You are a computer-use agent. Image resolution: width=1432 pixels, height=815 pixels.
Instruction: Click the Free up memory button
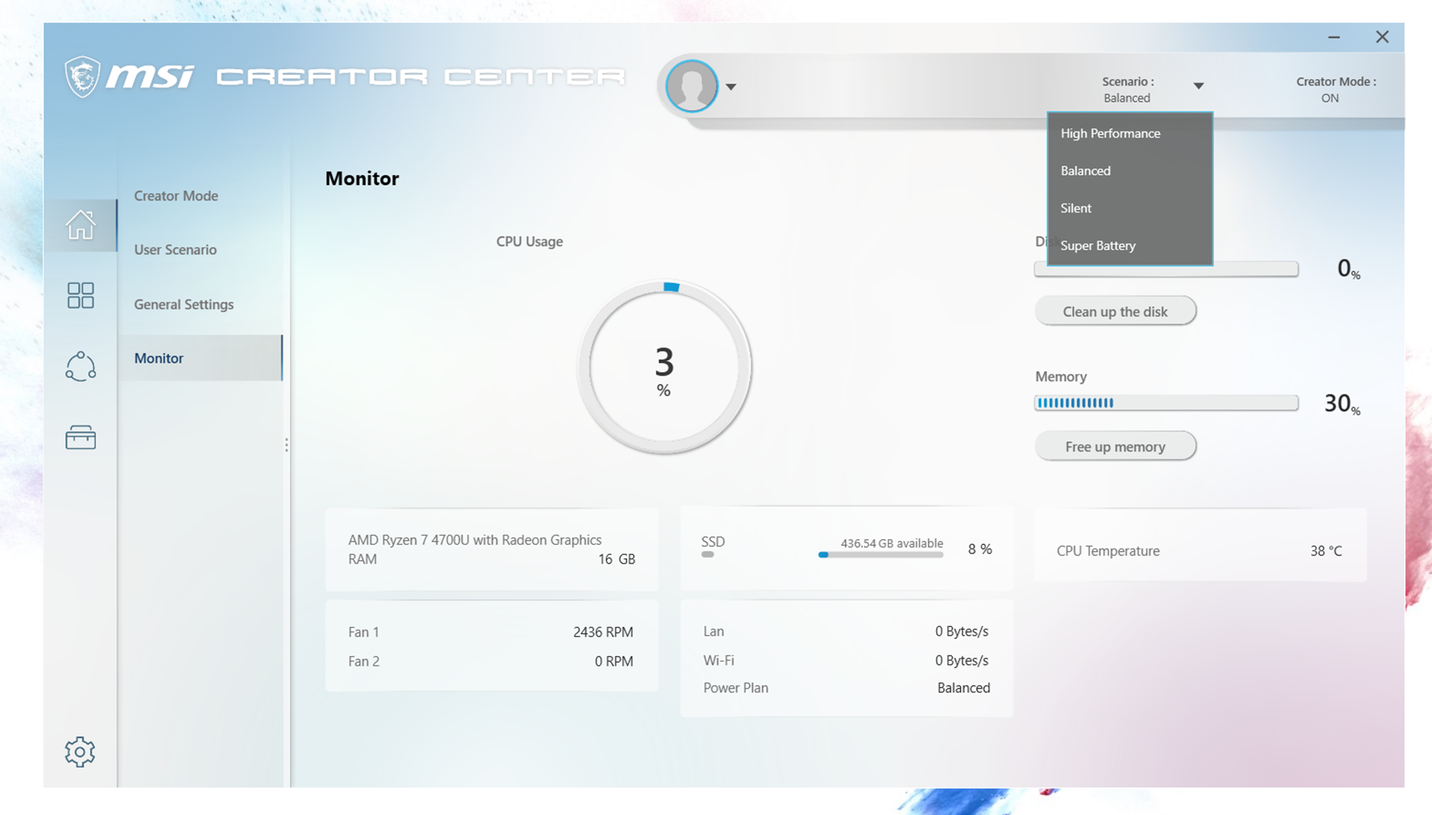[1115, 446]
